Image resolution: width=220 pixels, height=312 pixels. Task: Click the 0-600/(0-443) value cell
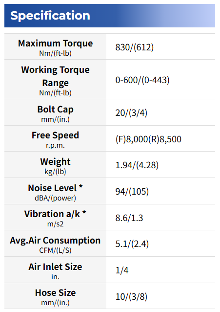pyautogui.click(x=160, y=79)
